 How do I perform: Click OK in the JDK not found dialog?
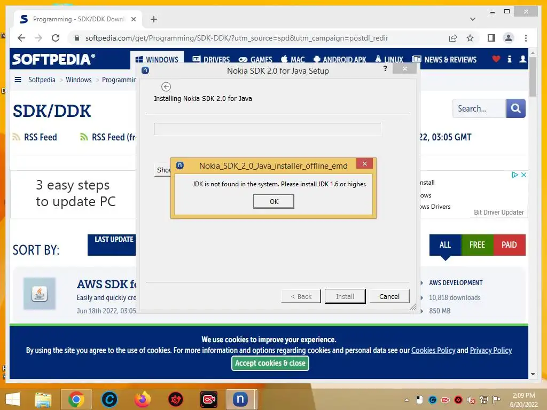click(273, 201)
